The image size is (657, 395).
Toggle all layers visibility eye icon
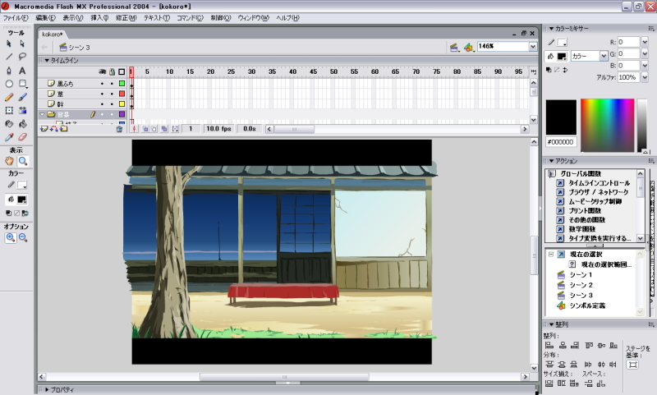point(102,72)
